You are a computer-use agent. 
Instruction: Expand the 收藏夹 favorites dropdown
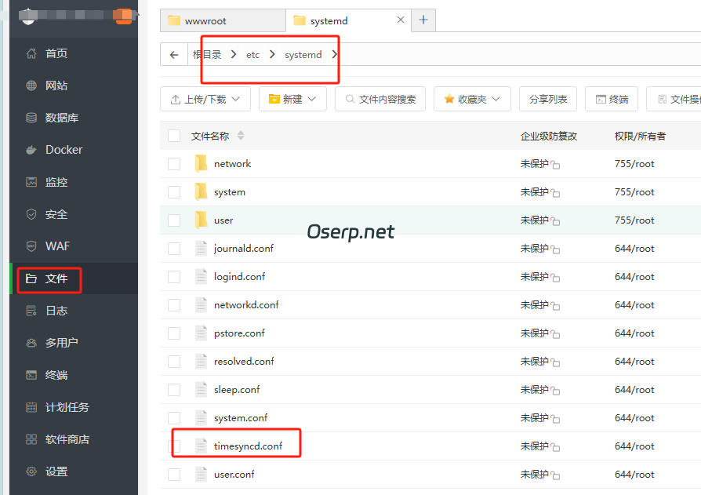(x=472, y=98)
